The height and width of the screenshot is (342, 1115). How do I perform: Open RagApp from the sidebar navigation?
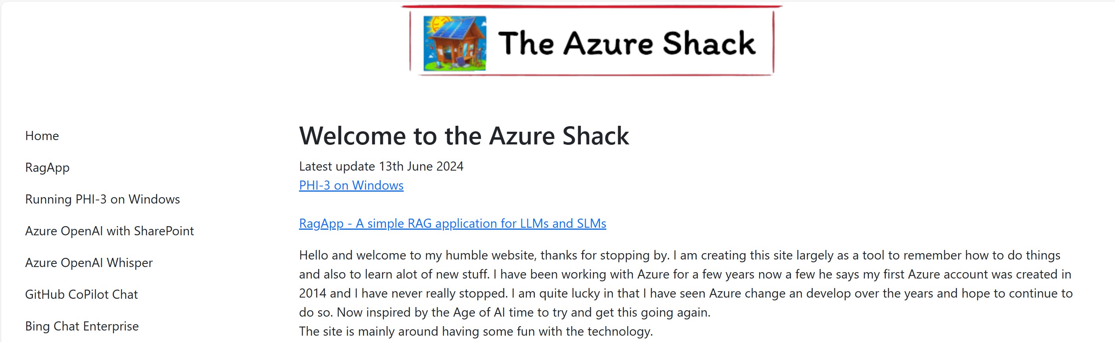tap(47, 167)
